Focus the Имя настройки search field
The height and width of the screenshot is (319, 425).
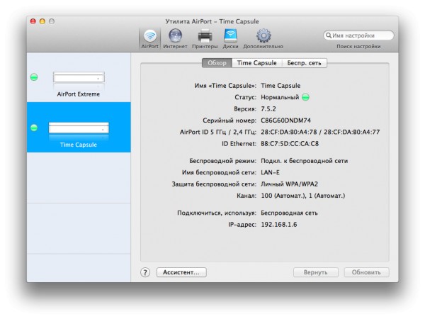[x=358, y=35]
